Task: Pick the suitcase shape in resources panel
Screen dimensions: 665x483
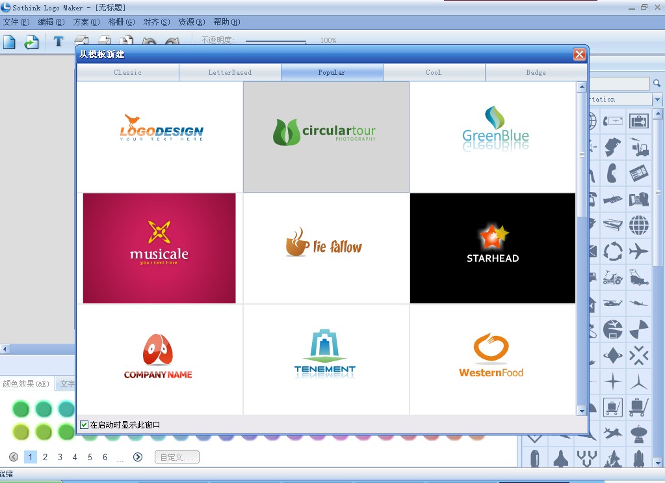Action: (639, 122)
